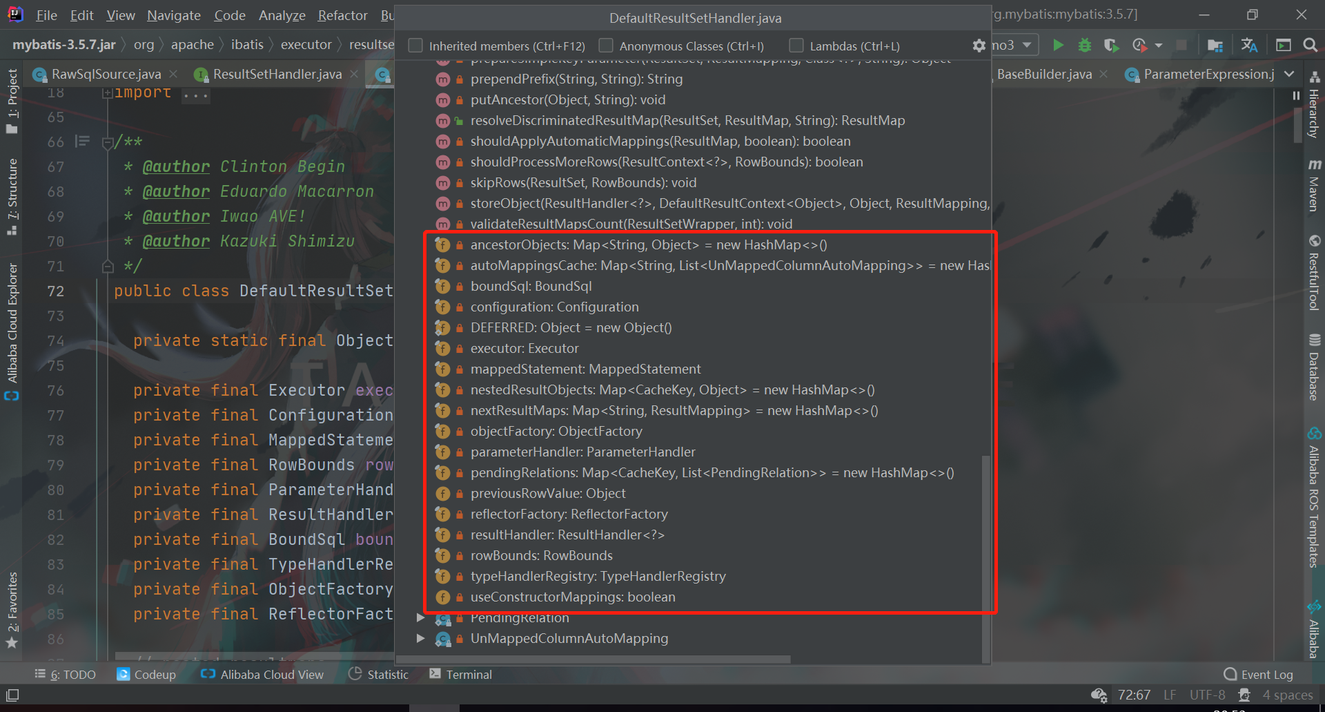Open the Database tool window
The image size is (1325, 712).
tap(1314, 367)
